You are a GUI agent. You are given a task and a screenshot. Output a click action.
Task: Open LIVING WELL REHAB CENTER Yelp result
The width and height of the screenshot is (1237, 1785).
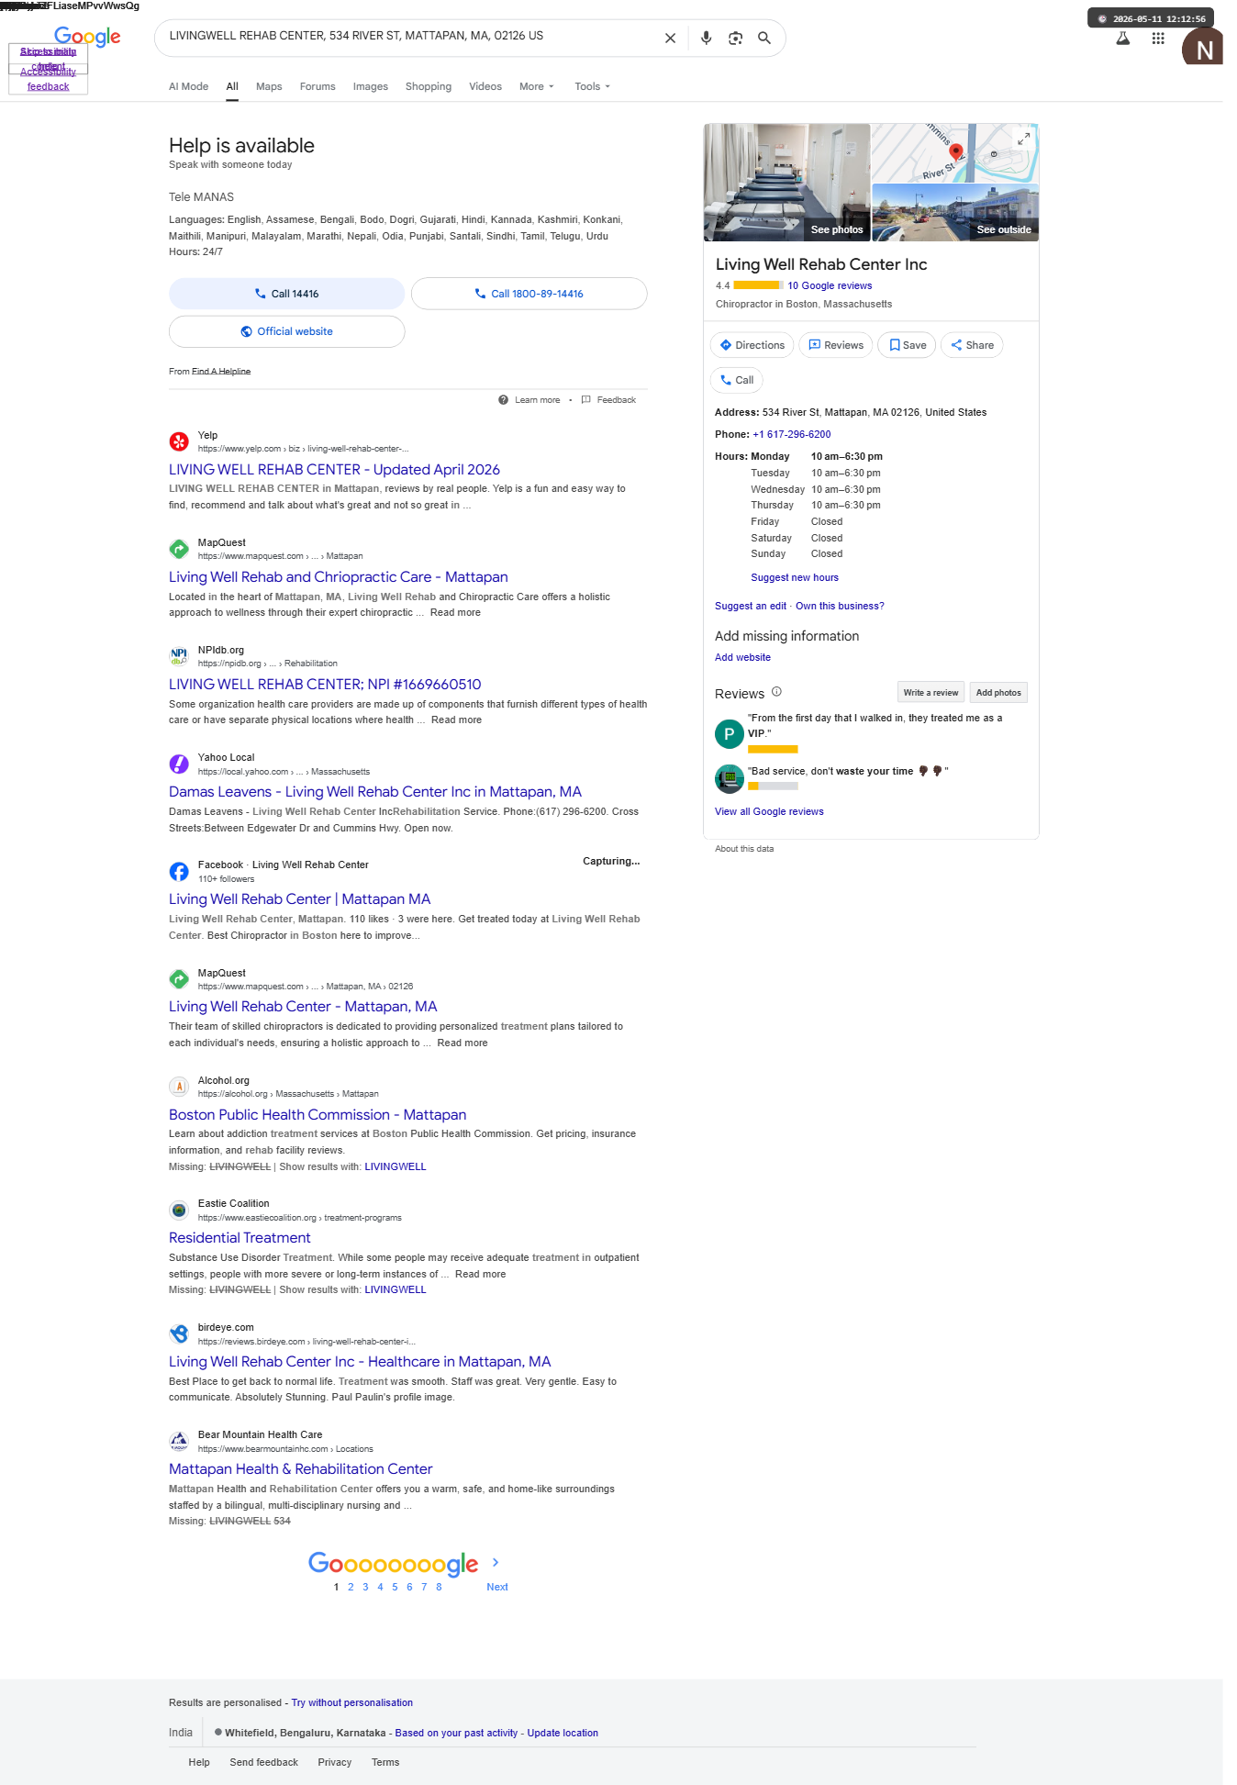point(334,470)
